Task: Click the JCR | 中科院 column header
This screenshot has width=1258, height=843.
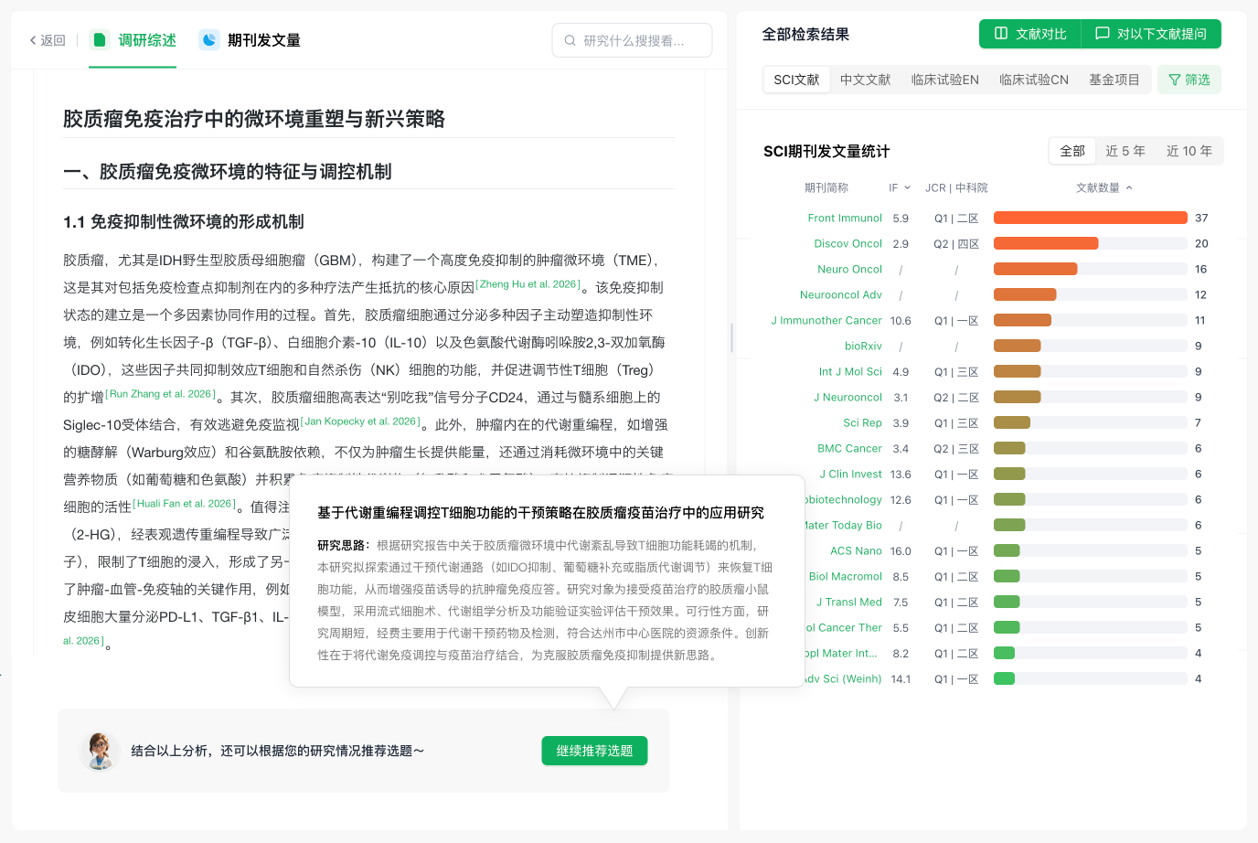Action: [x=956, y=187]
